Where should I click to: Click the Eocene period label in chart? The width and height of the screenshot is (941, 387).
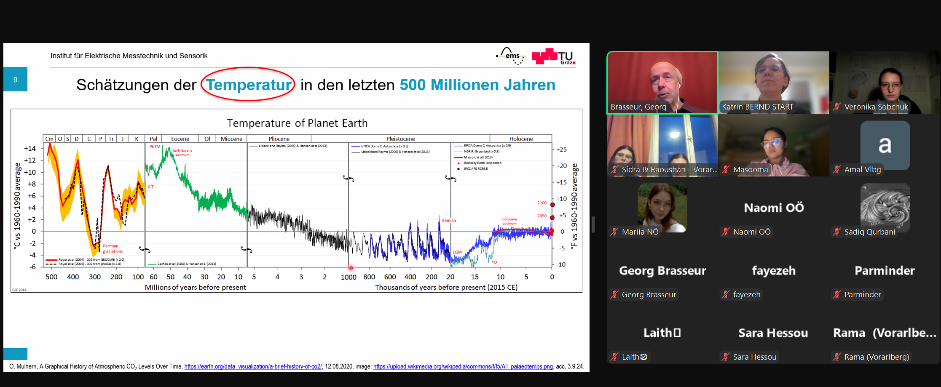[180, 139]
